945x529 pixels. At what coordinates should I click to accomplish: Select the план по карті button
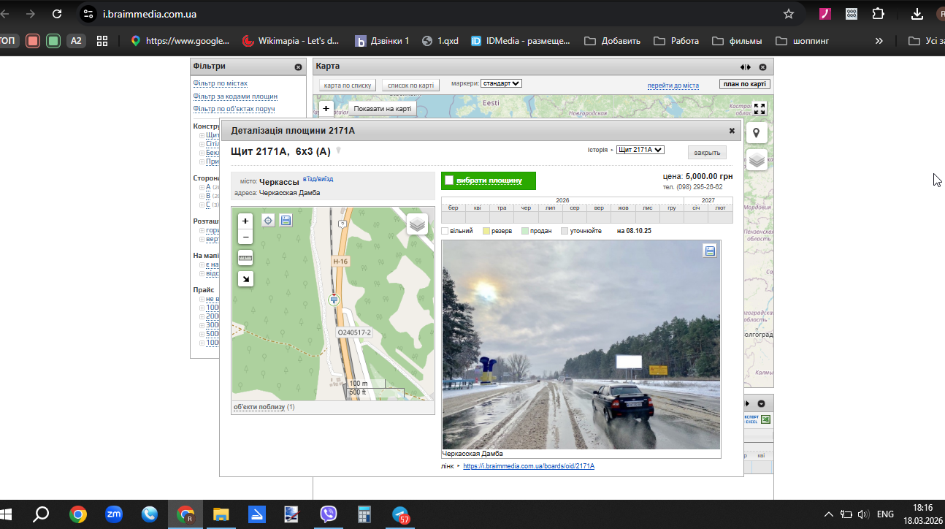click(745, 84)
